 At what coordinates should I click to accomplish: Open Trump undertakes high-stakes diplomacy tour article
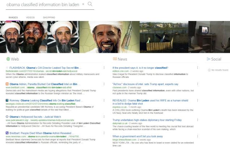(x=147, y=120)
